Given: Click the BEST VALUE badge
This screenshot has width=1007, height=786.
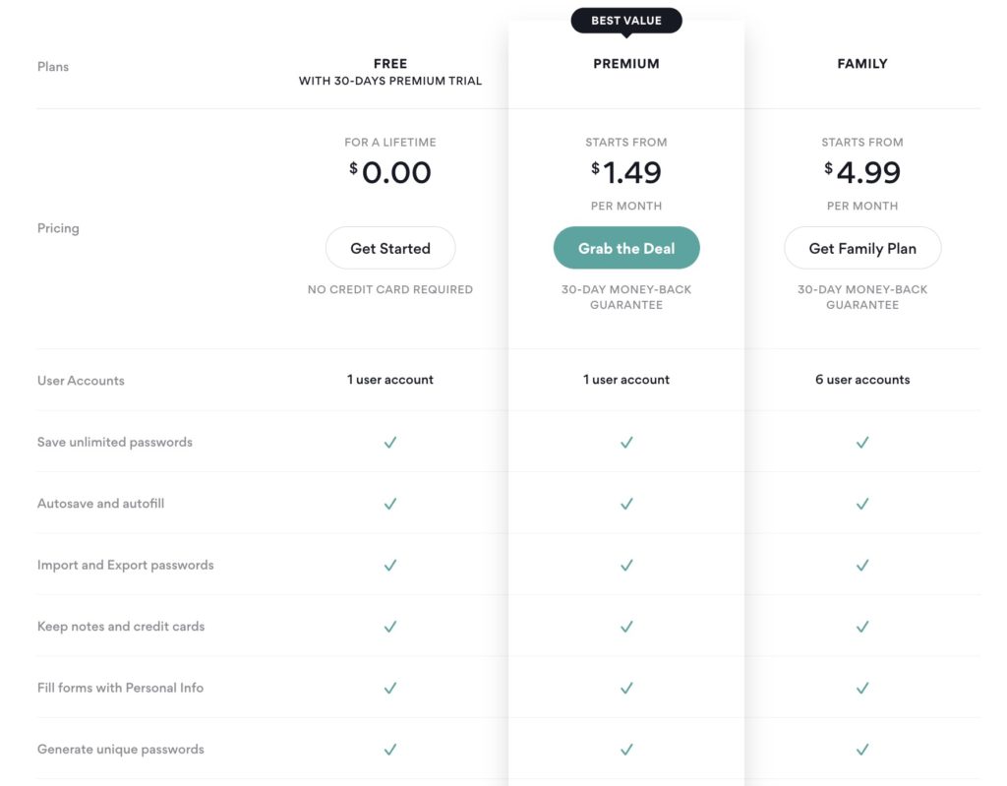Looking at the screenshot, I should point(626,21).
